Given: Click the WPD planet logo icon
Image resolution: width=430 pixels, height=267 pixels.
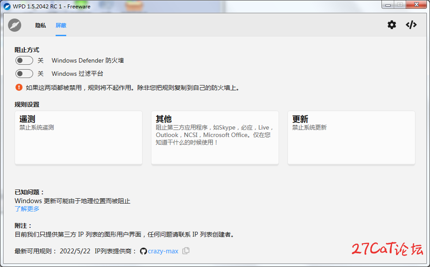Looking at the screenshot, I should pos(15,25).
